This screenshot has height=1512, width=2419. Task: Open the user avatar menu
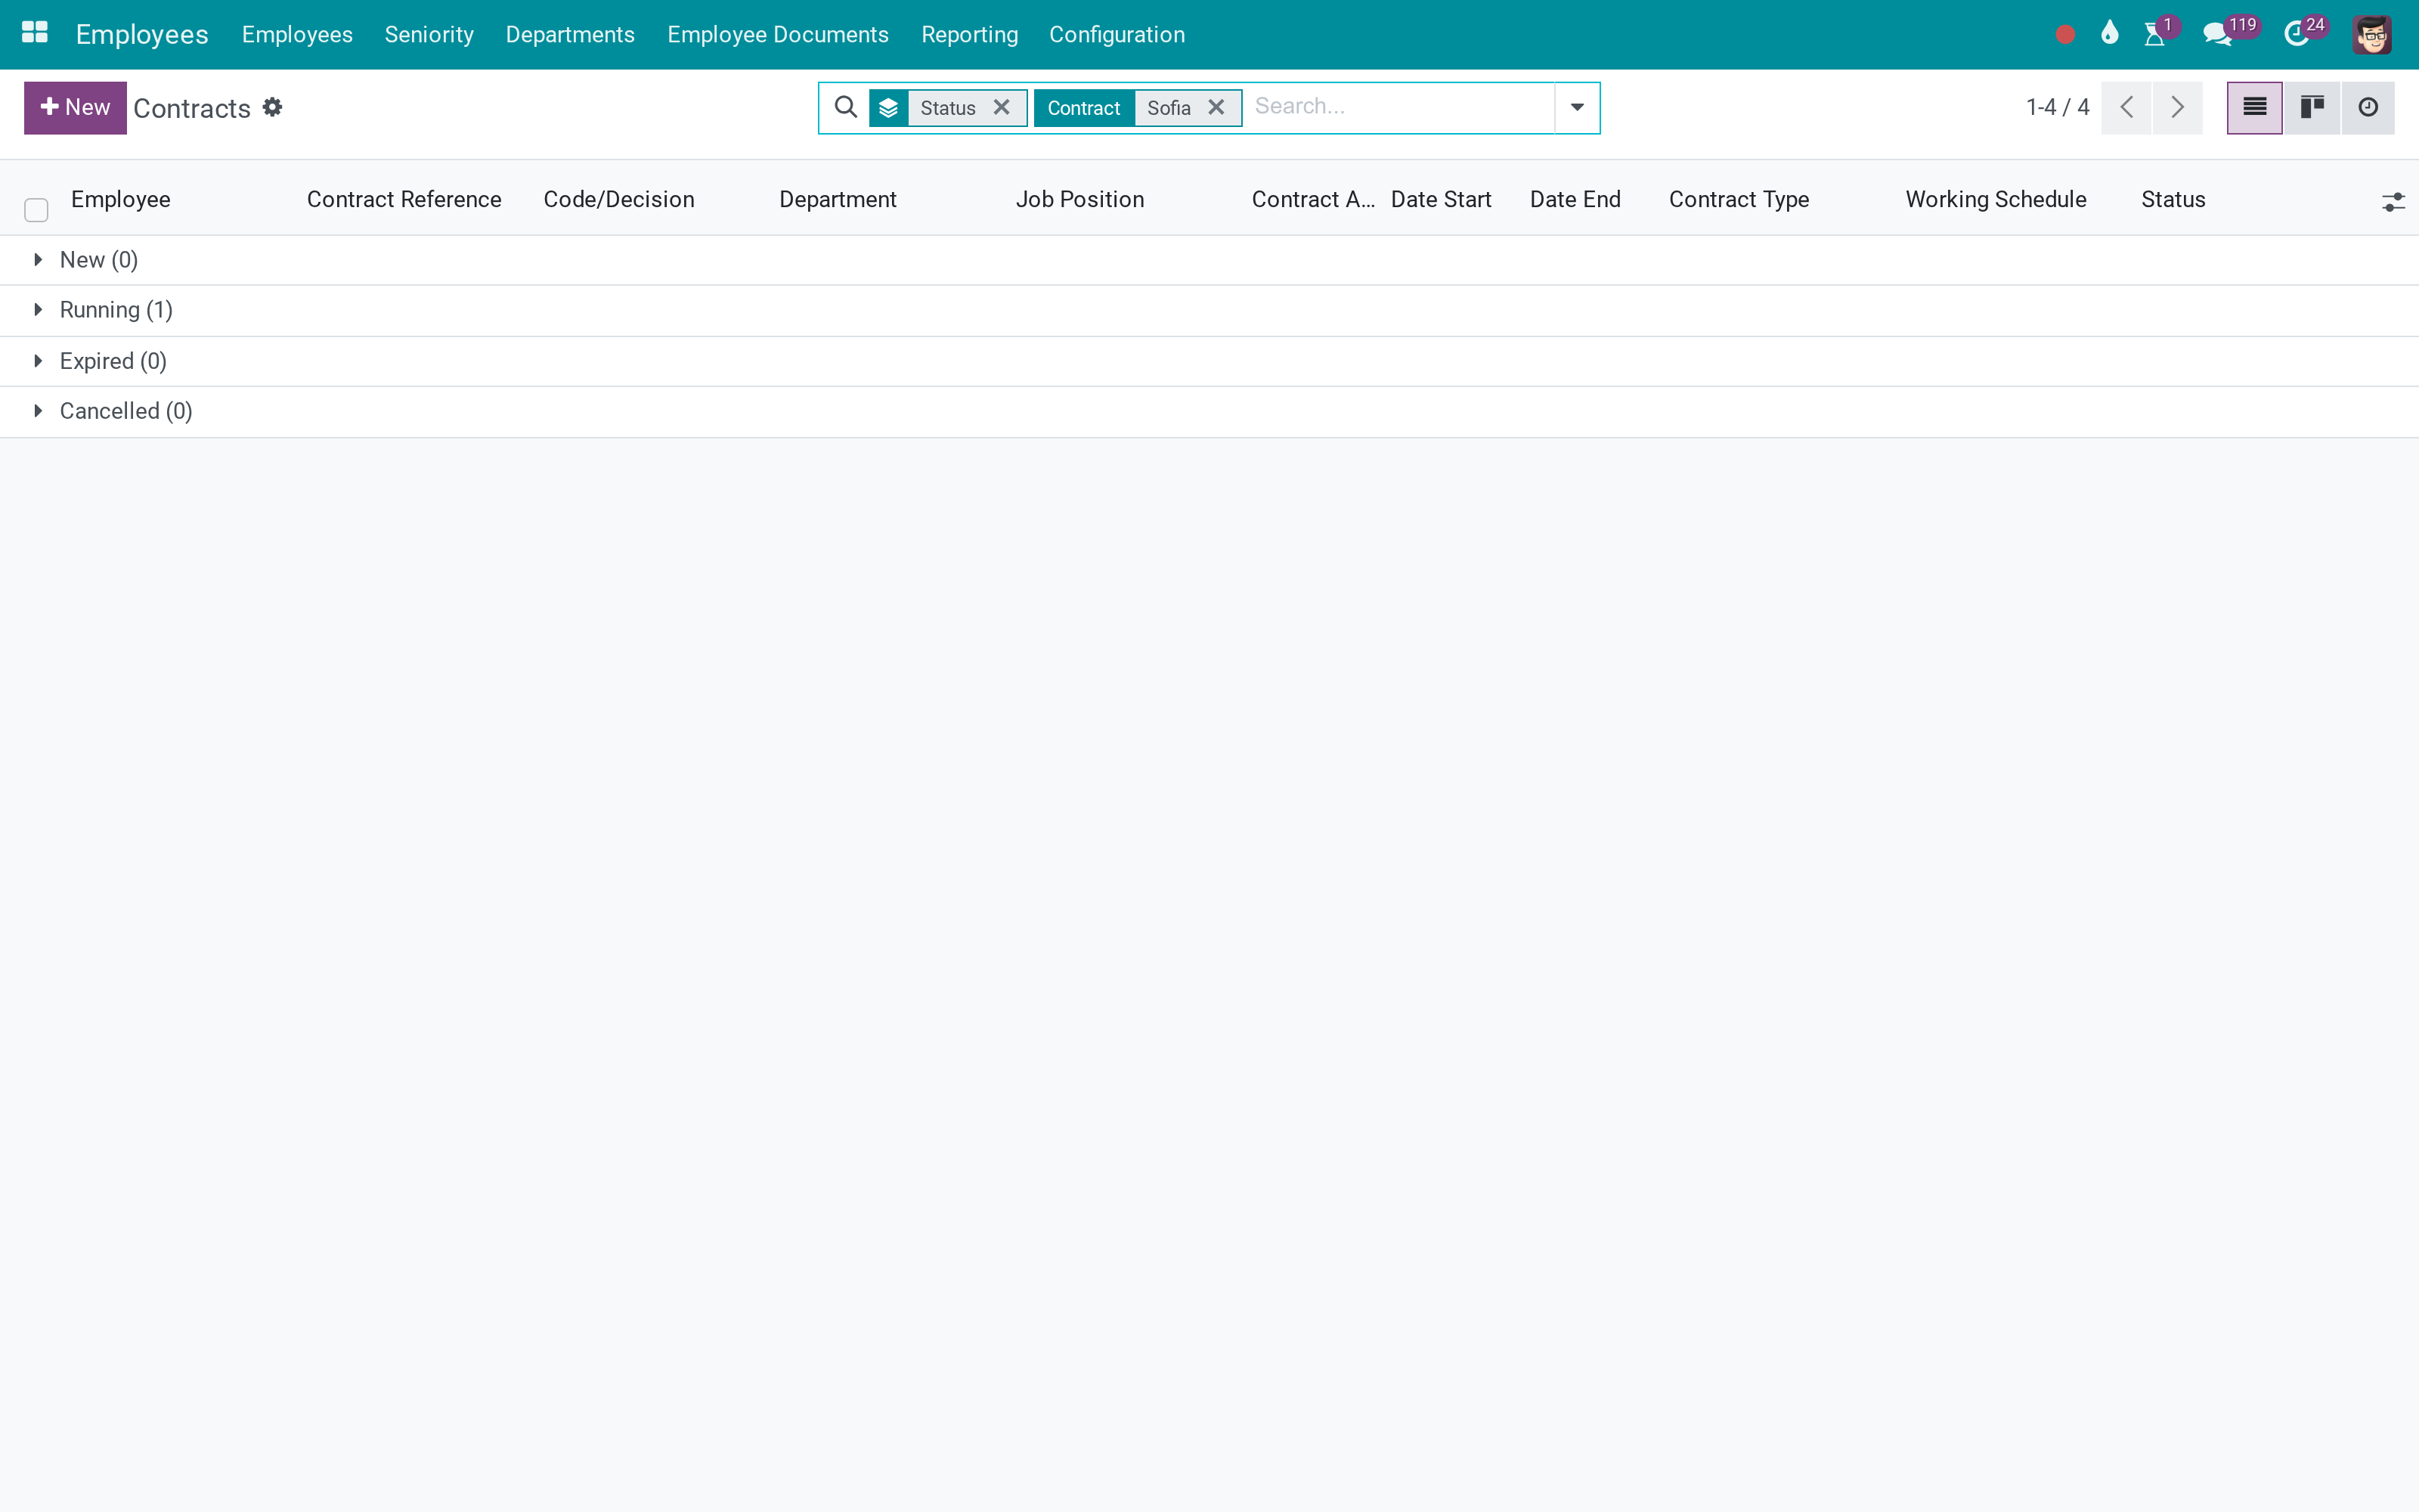[x=2372, y=35]
